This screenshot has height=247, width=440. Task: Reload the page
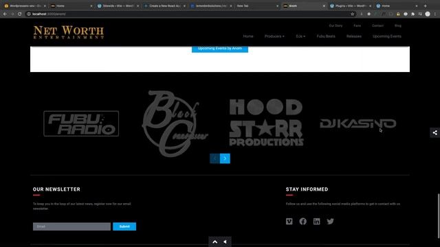pyautogui.click(x=20, y=14)
